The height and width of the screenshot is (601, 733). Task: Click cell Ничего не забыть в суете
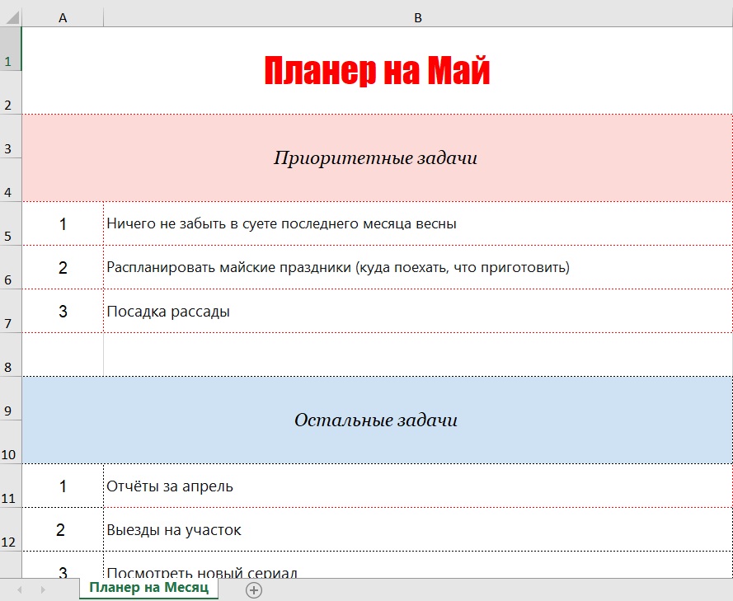point(417,223)
